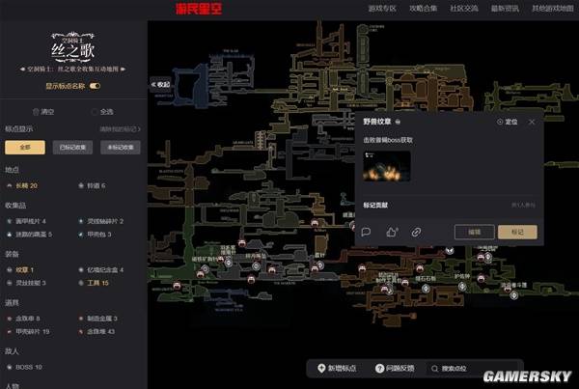Click the comment icon in the popup
This screenshot has width=579, height=389.
tap(367, 232)
